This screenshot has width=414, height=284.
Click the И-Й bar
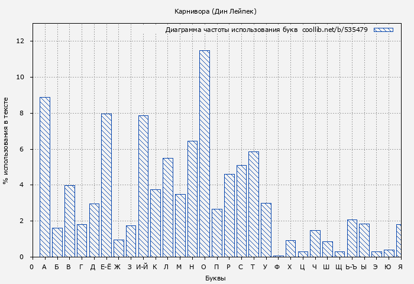143,186
